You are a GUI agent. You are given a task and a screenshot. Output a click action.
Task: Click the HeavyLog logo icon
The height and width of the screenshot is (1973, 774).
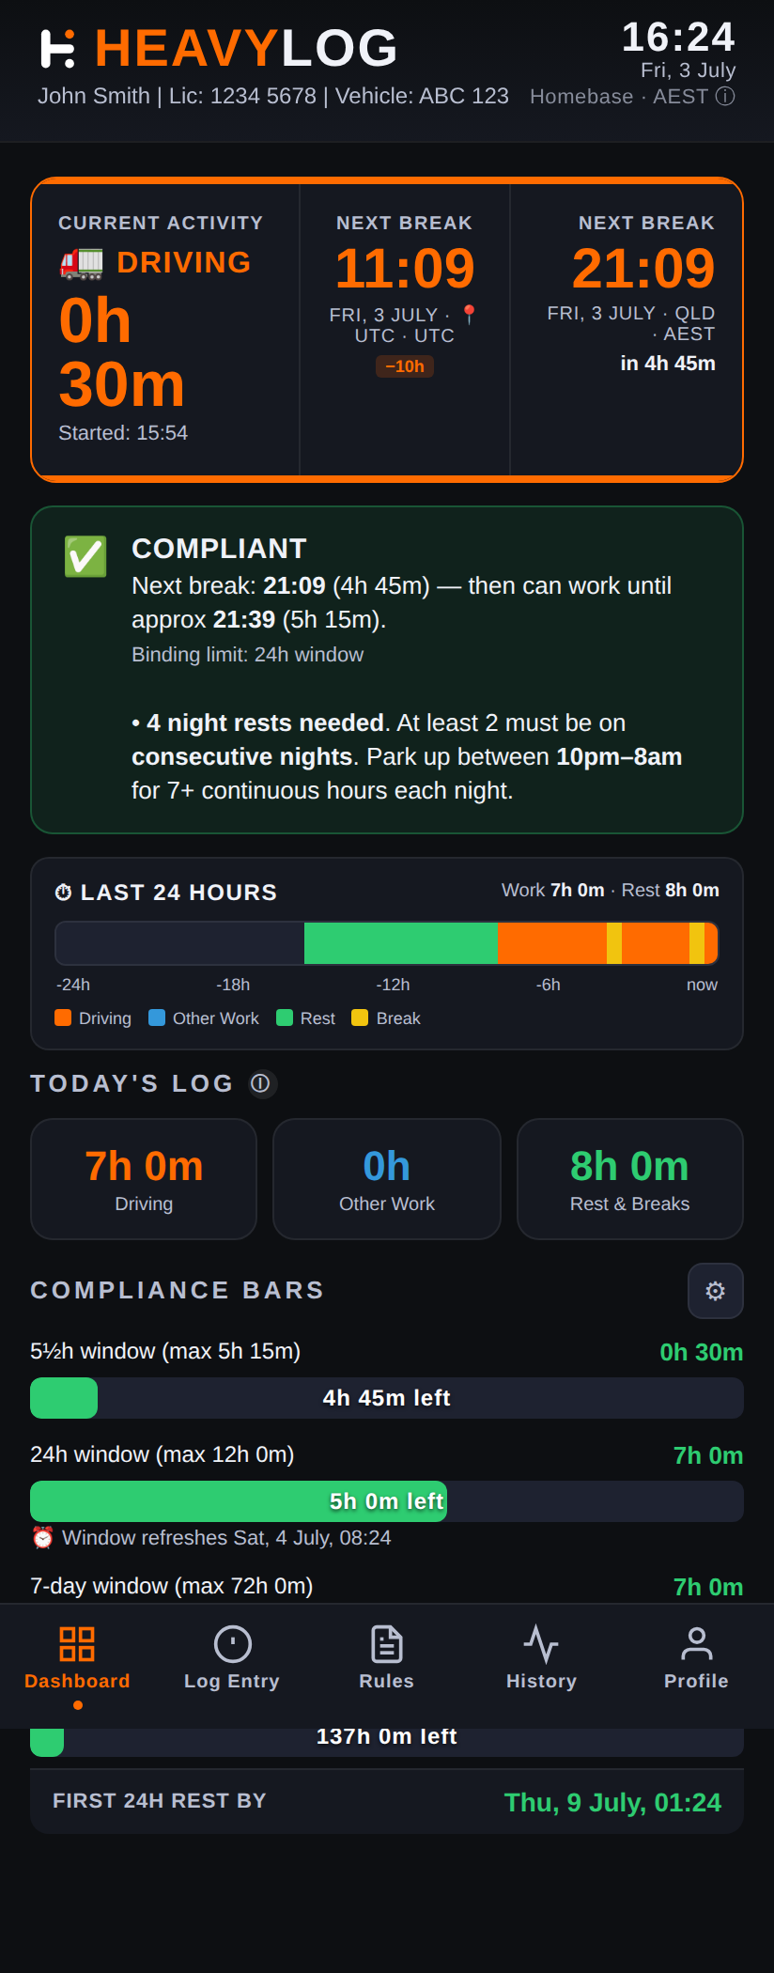pos(58,49)
